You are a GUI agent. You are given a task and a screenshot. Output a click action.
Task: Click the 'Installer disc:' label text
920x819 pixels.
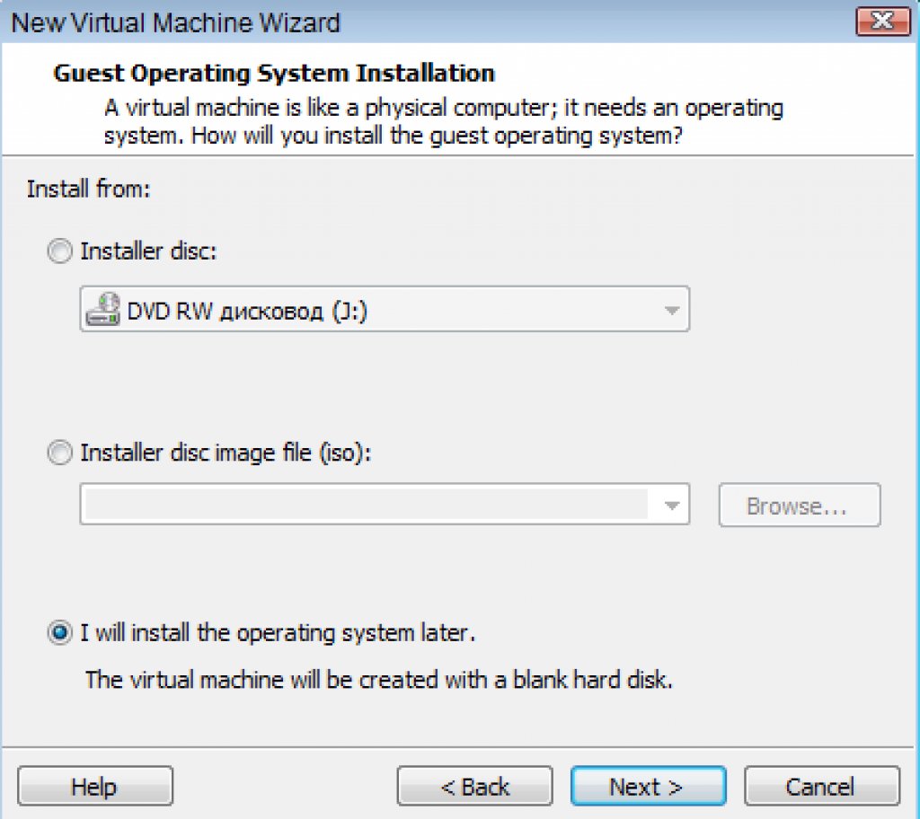(x=148, y=252)
